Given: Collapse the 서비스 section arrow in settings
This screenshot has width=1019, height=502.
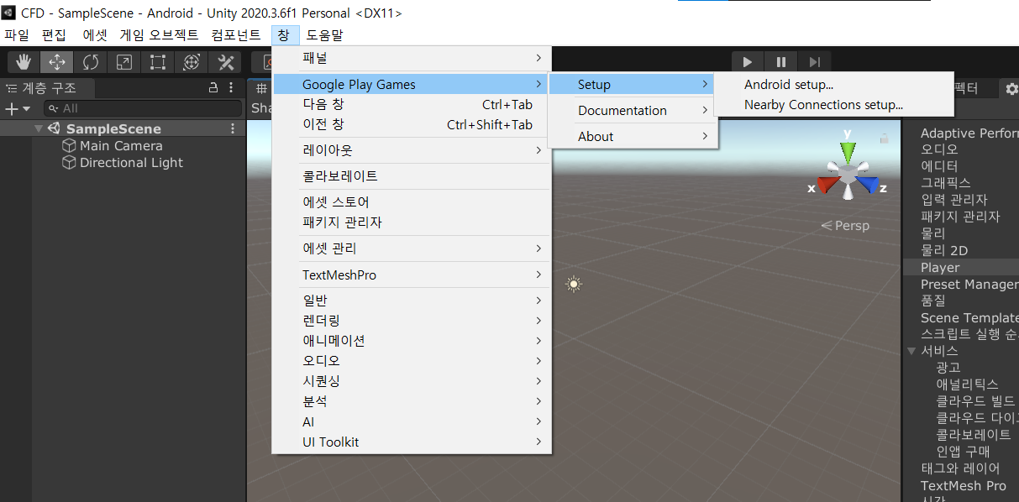Looking at the screenshot, I should (911, 351).
